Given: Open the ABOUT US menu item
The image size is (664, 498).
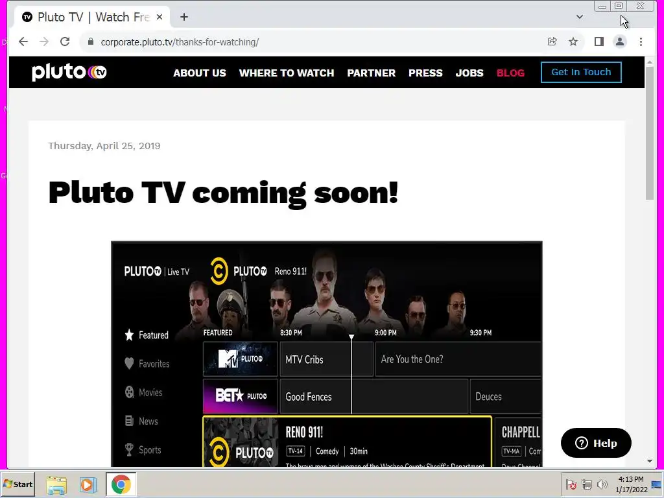Looking at the screenshot, I should tap(200, 73).
